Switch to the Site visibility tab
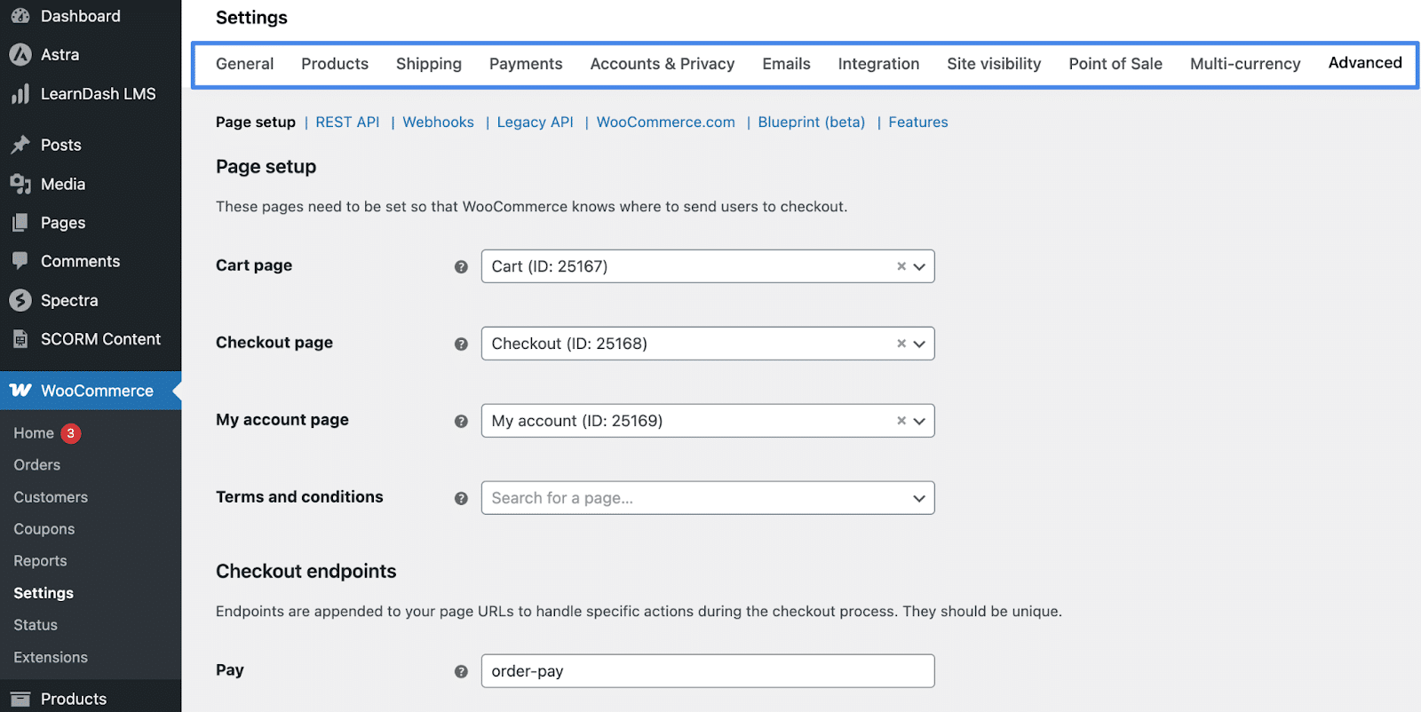Image resolution: width=1421 pixels, height=712 pixels. click(994, 64)
